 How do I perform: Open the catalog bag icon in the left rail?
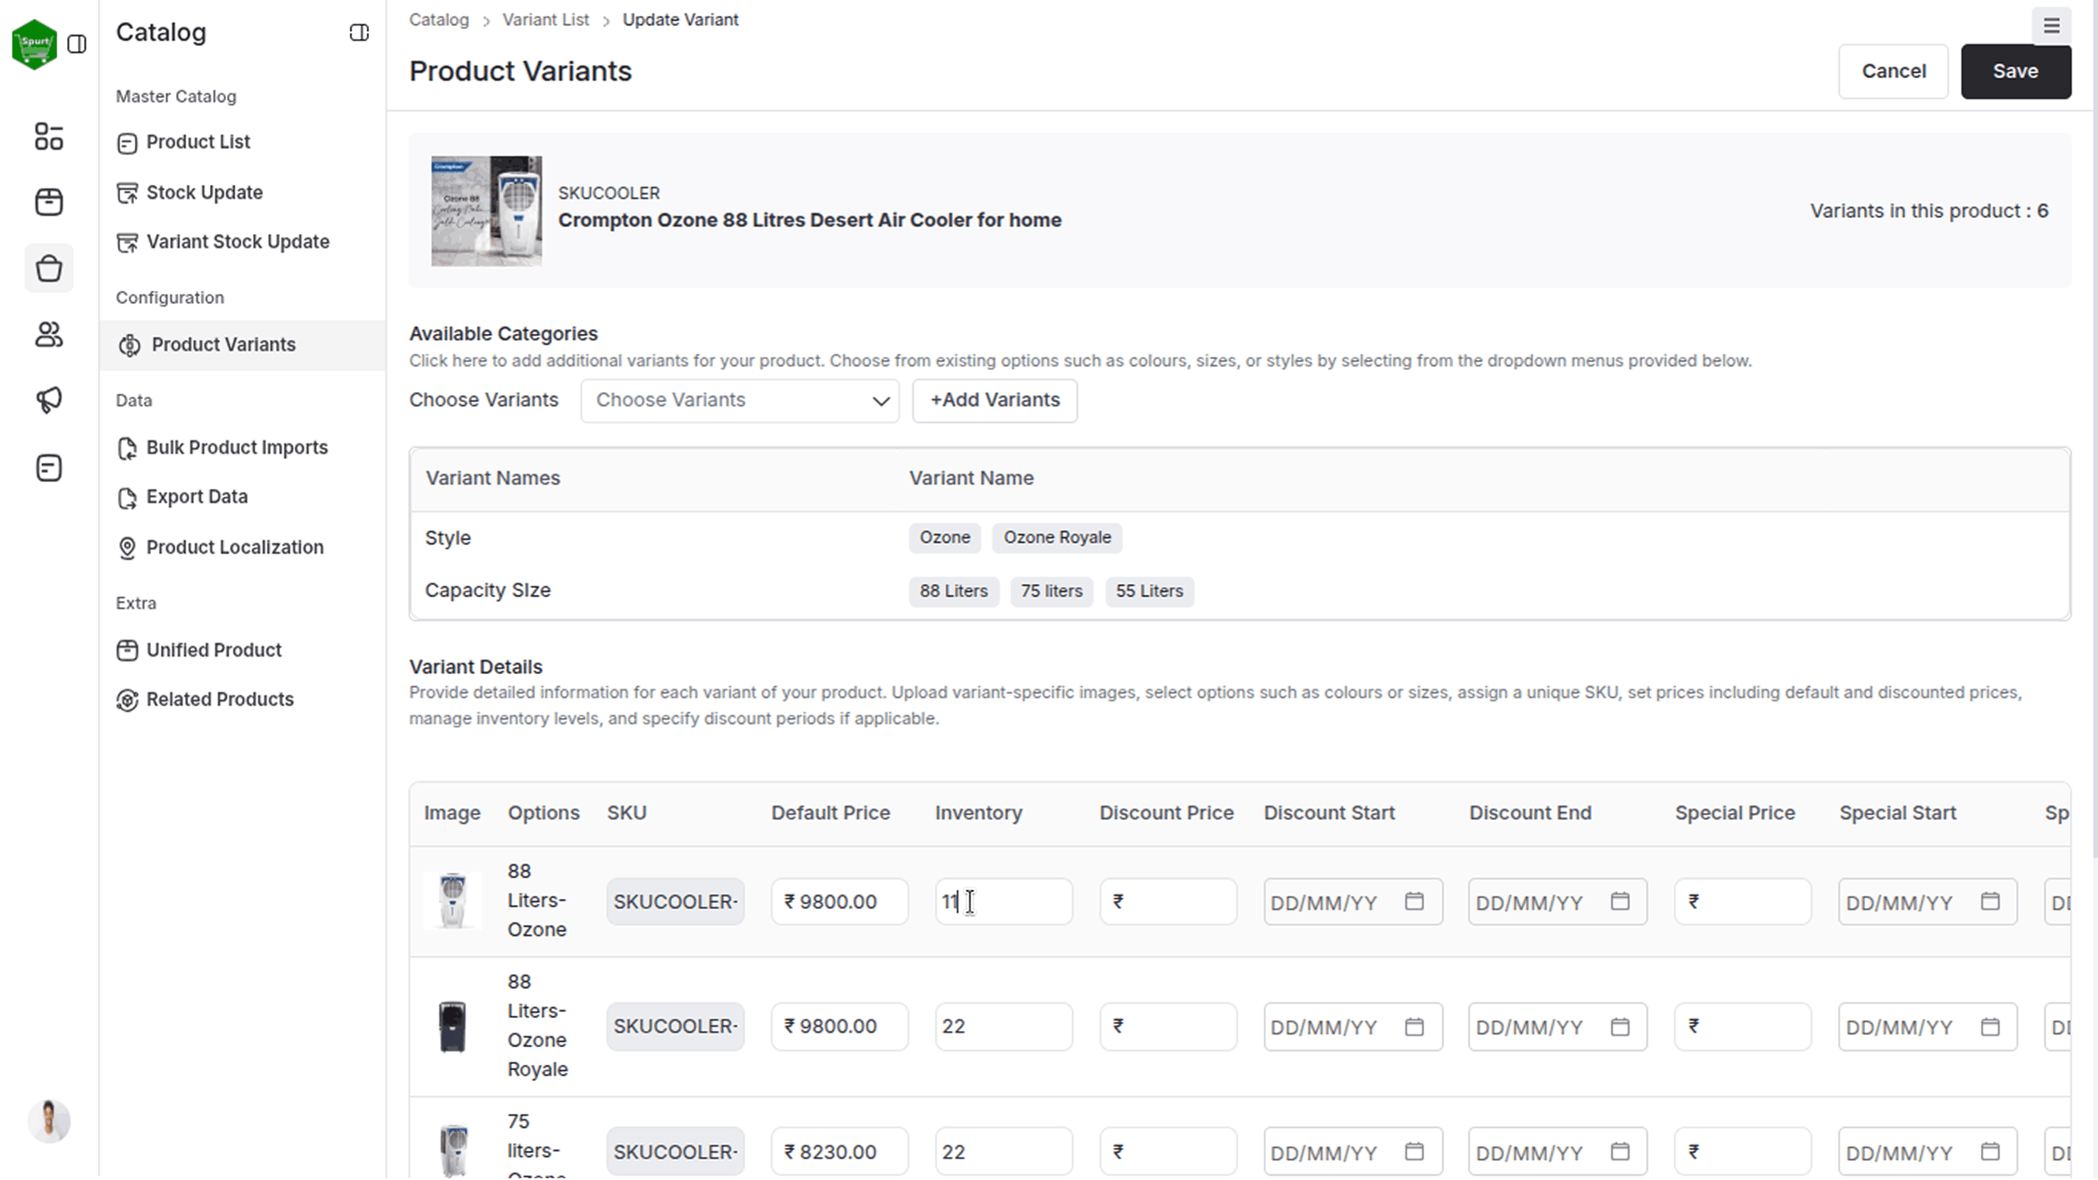(49, 268)
